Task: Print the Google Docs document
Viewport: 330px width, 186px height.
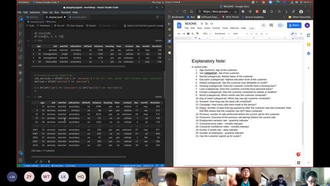Action: point(188,34)
